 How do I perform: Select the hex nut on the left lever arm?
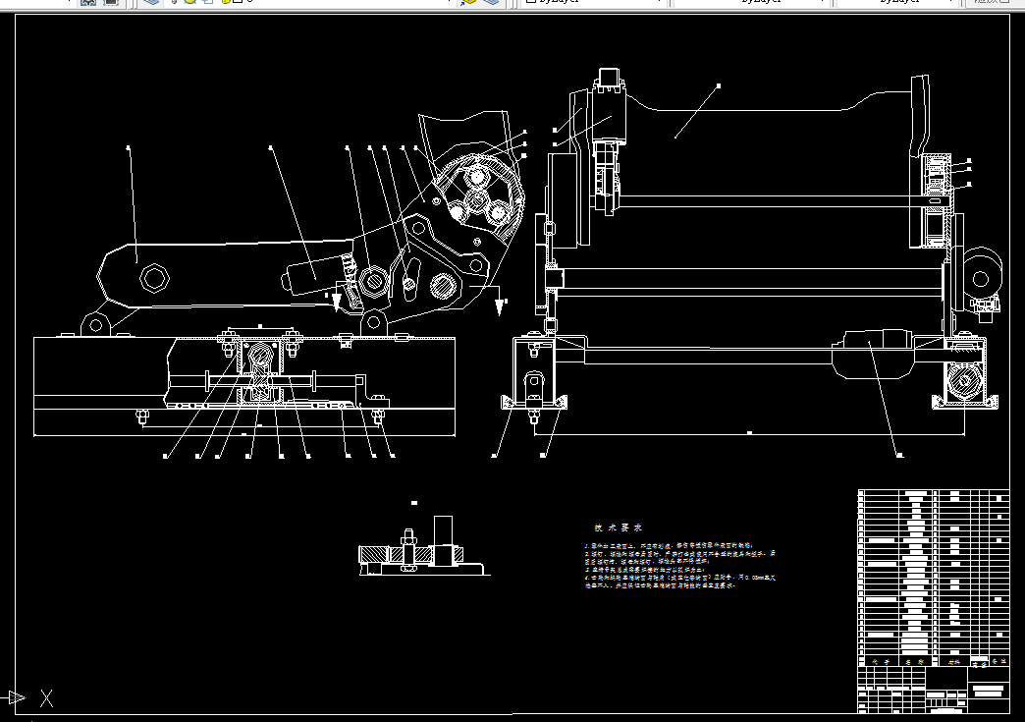pos(154,278)
